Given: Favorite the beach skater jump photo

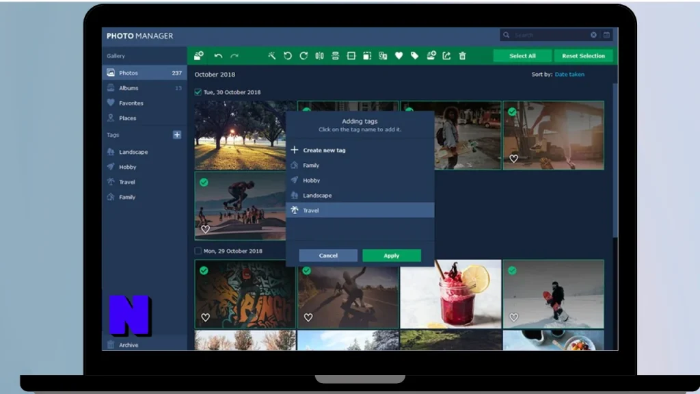Looking at the screenshot, I should coord(205,229).
